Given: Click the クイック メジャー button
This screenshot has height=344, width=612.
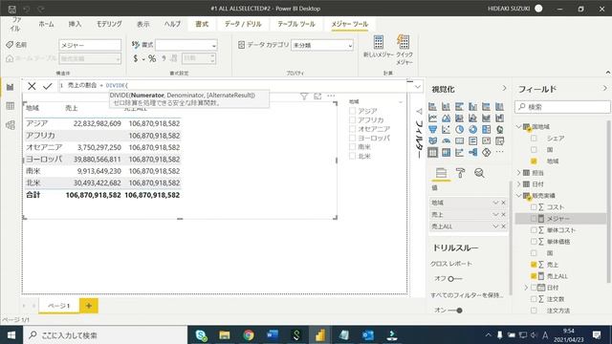Looking at the screenshot, I should tap(404, 50).
